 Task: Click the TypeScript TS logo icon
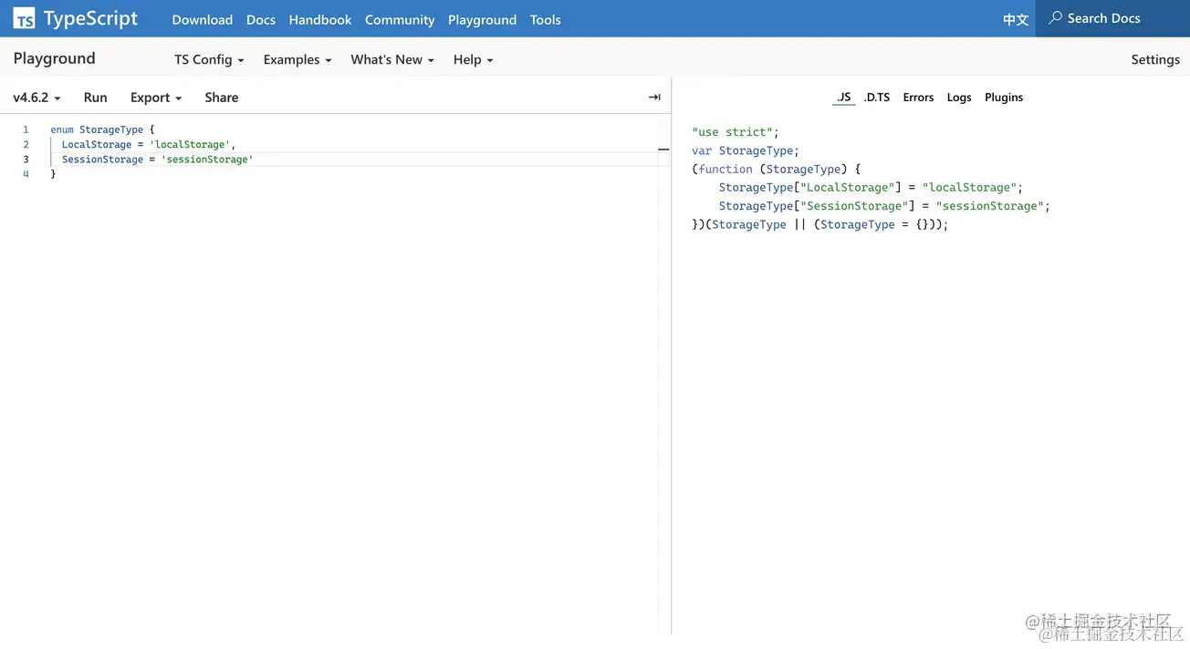point(25,19)
